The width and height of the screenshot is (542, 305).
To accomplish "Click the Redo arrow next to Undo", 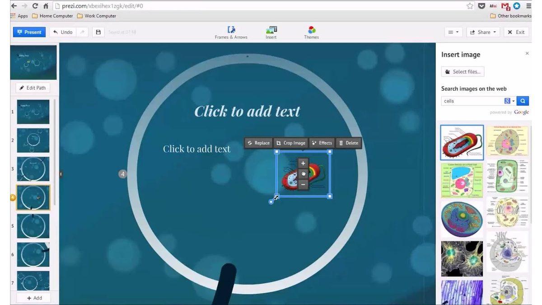I will pyautogui.click(x=81, y=32).
